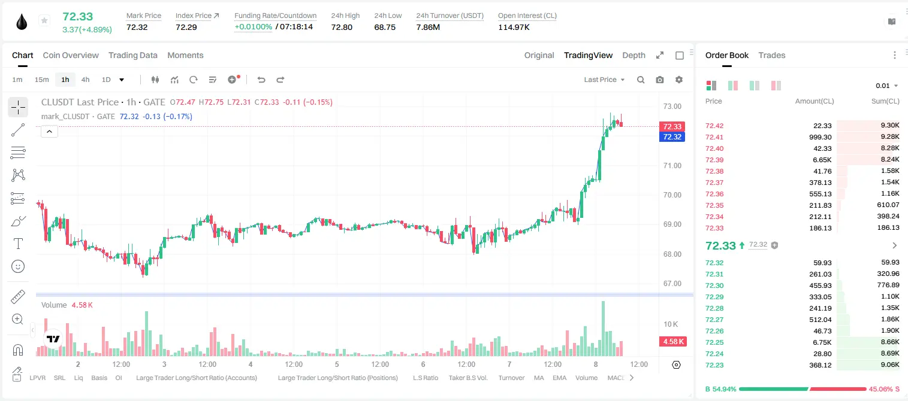Select the 4h timeframe
This screenshot has height=401, width=908.
[85, 80]
